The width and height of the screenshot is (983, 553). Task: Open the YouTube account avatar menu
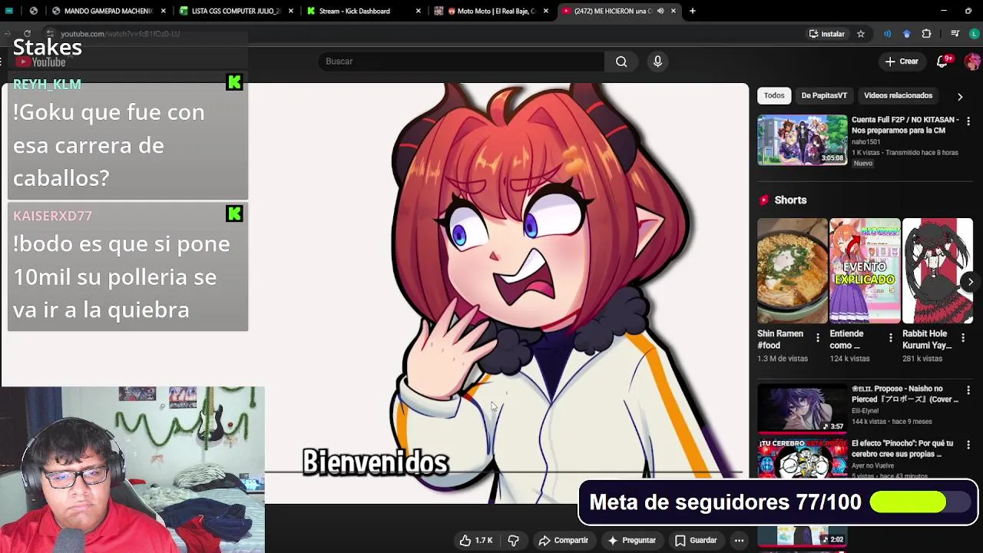click(972, 61)
